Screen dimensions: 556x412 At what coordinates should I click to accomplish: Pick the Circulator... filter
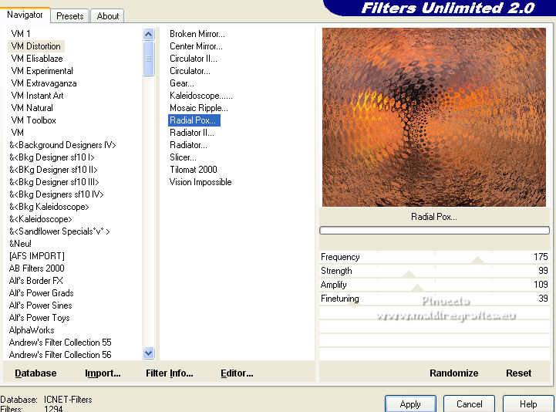click(190, 71)
